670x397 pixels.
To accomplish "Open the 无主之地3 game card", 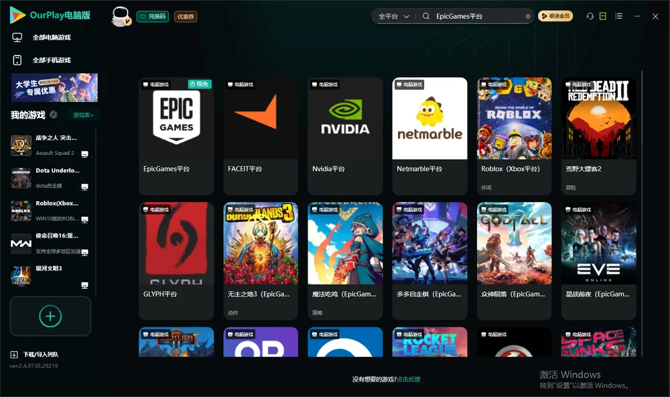I will coord(261,261).
